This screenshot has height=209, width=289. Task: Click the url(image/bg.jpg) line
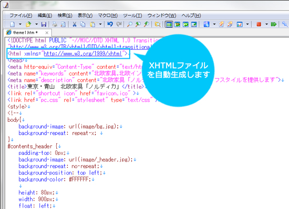70,127
